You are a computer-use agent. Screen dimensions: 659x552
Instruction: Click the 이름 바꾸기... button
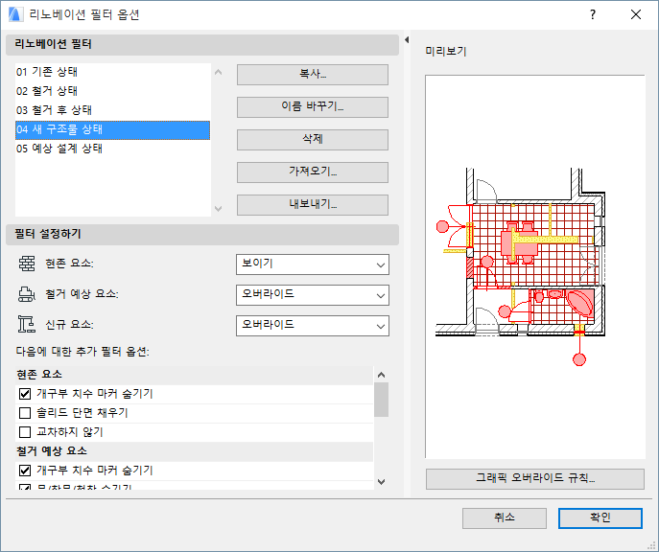(x=313, y=107)
